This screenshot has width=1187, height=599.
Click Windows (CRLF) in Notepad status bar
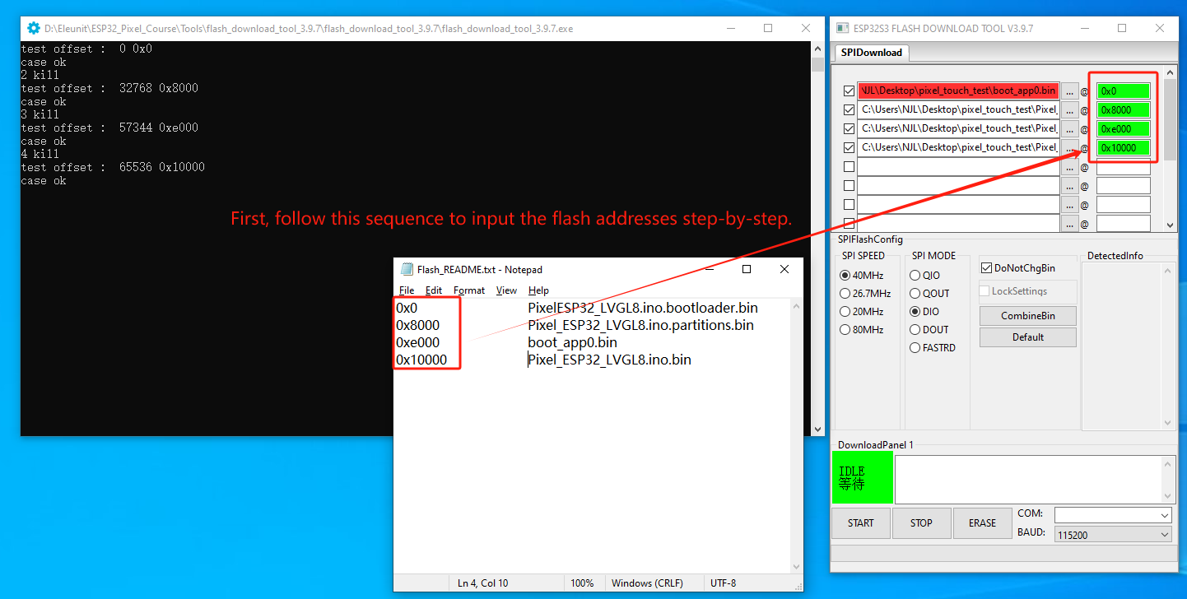(647, 583)
